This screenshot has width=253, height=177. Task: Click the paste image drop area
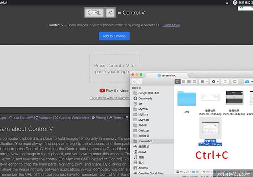point(115,69)
